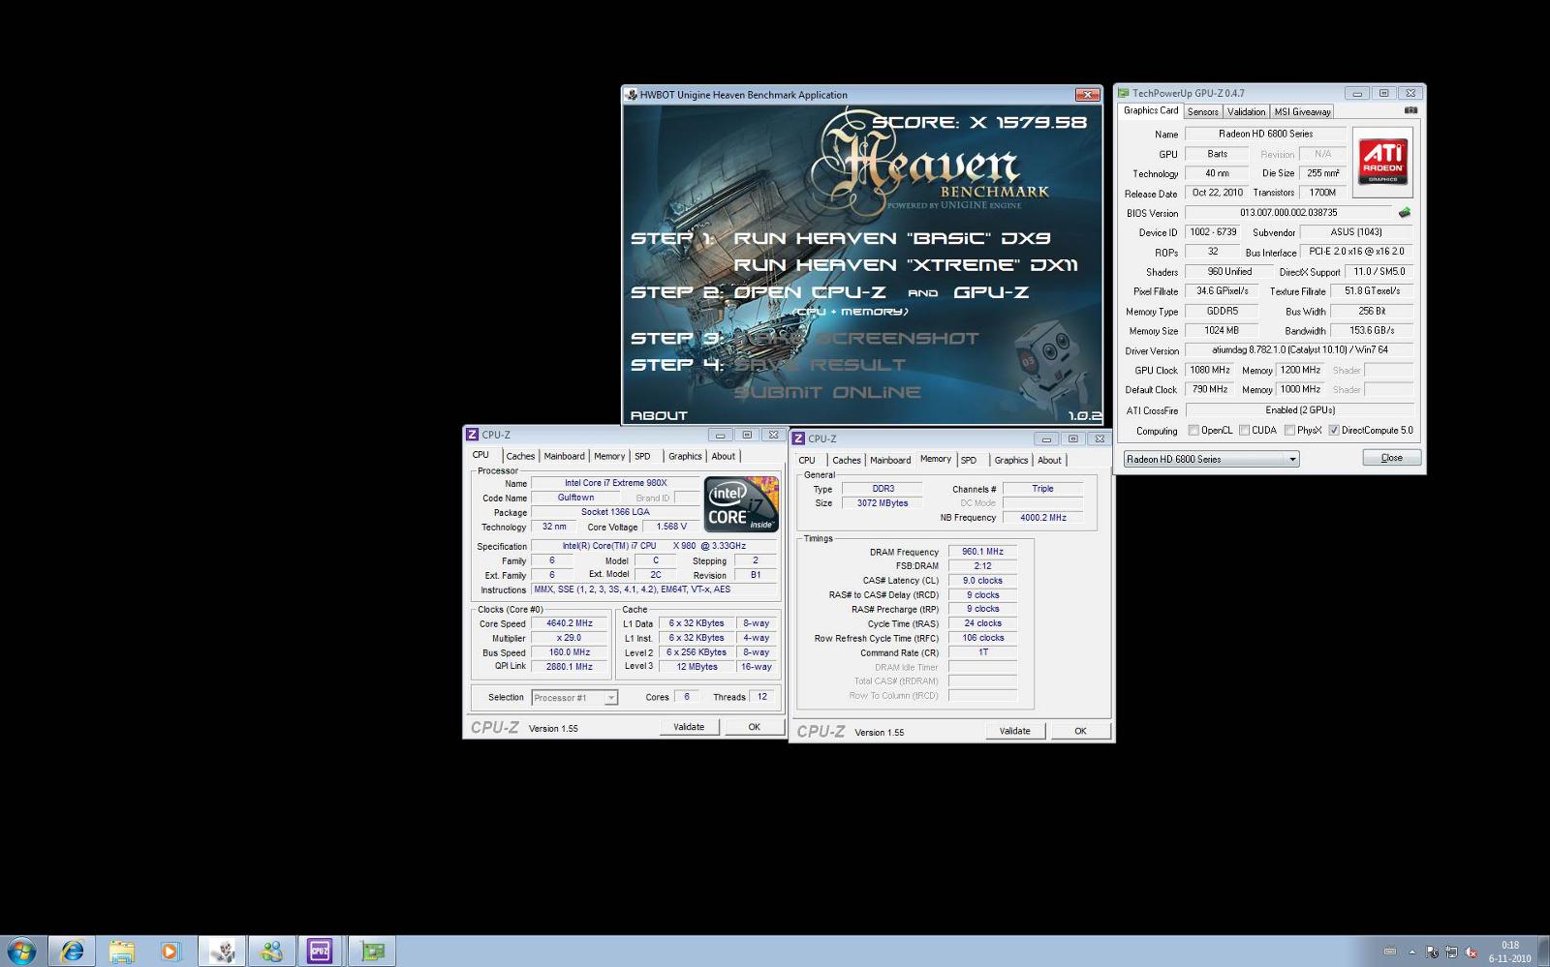
Task: Open Internet Explorer from the taskbar
Action: tap(72, 952)
